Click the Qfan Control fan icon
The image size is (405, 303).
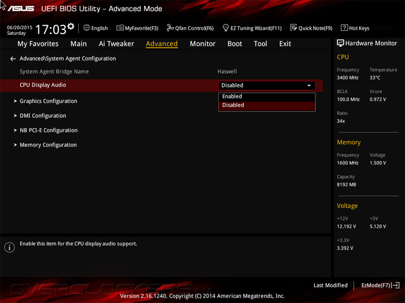coord(170,27)
